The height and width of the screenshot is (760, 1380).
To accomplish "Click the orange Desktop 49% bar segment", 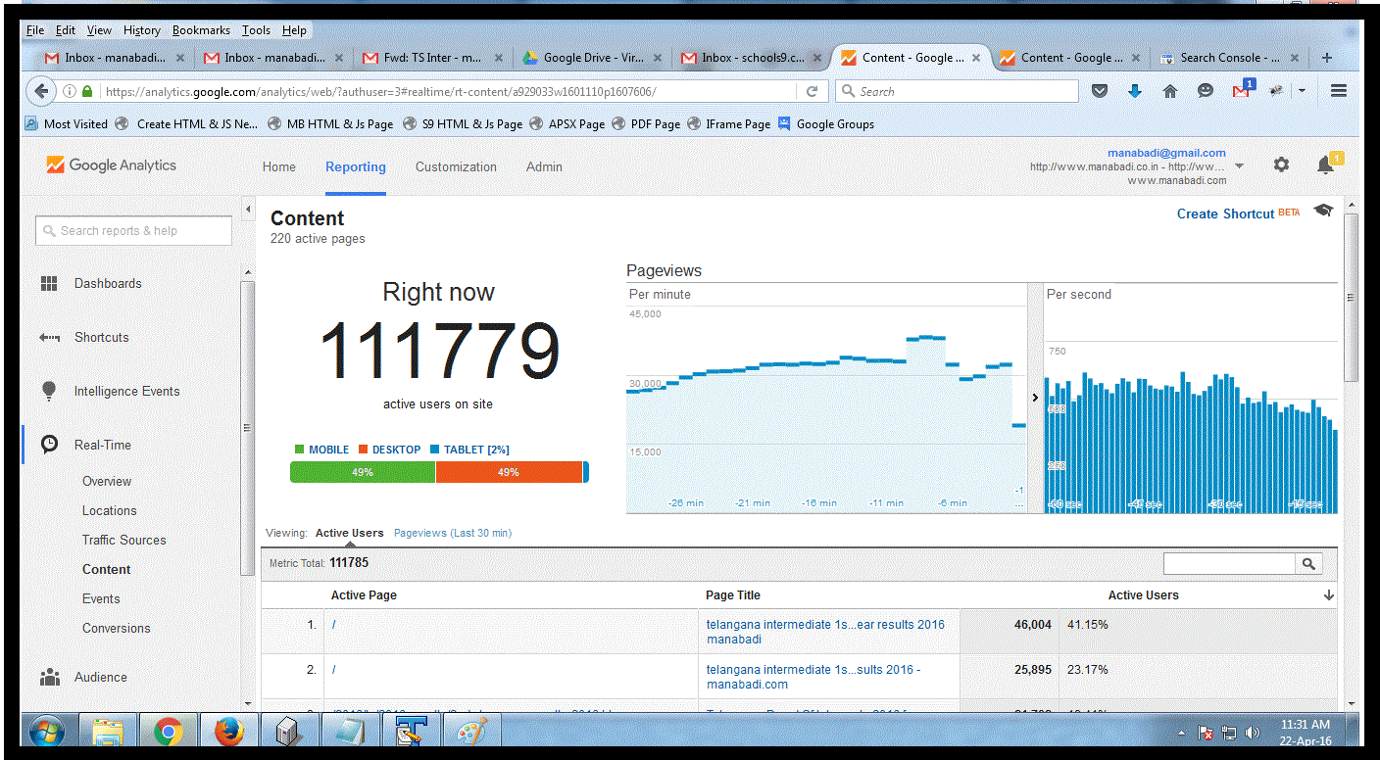I will point(509,472).
